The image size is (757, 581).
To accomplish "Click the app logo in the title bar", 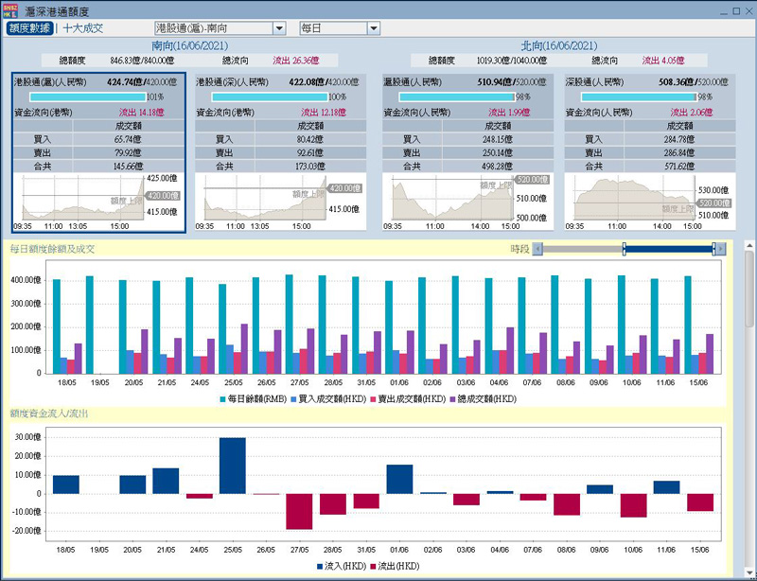I will click(10, 9).
